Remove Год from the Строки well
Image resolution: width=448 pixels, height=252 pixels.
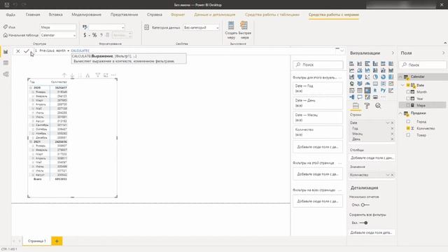click(392, 128)
